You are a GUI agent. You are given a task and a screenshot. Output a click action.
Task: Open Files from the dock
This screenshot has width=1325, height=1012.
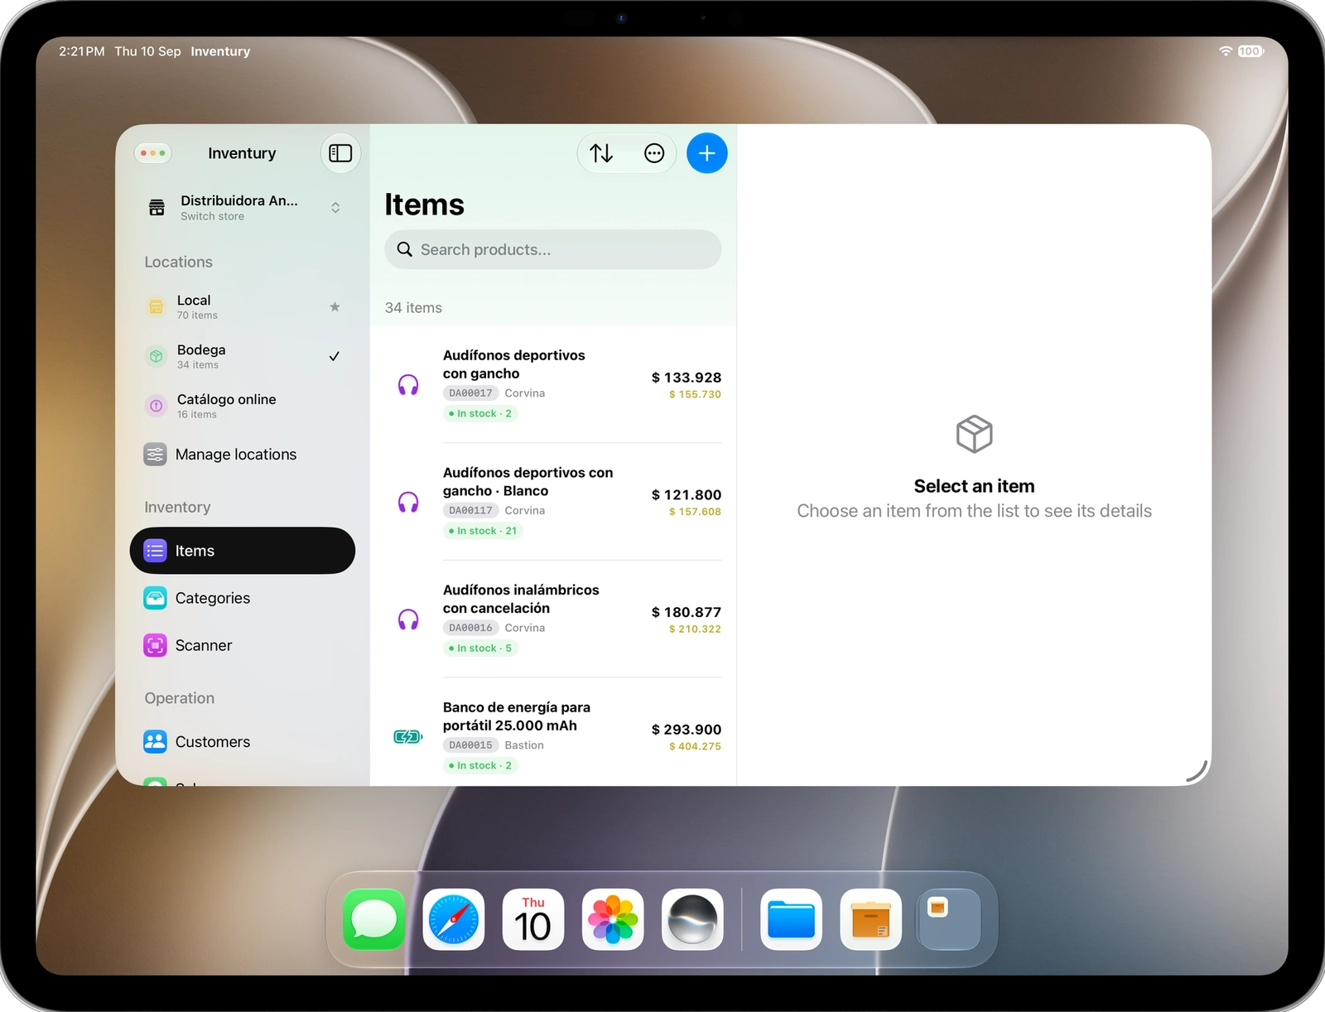pyautogui.click(x=791, y=919)
